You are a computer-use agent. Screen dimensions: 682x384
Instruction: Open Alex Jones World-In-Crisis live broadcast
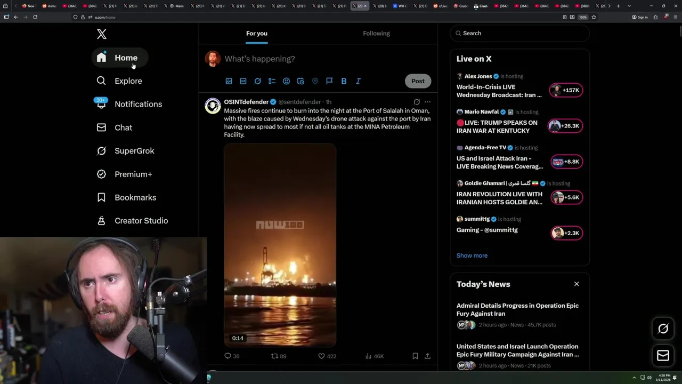(499, 91)
